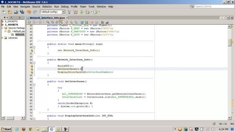Select the Network_Interface_Info.java editor tab

tap(47, 18)
